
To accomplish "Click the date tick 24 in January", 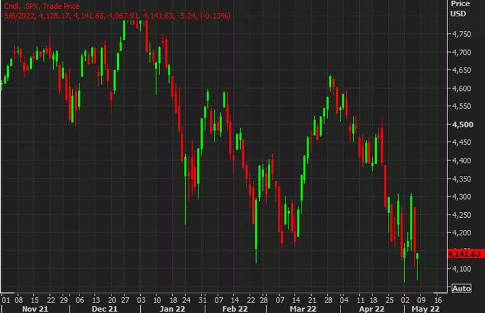I will (186, 300).
